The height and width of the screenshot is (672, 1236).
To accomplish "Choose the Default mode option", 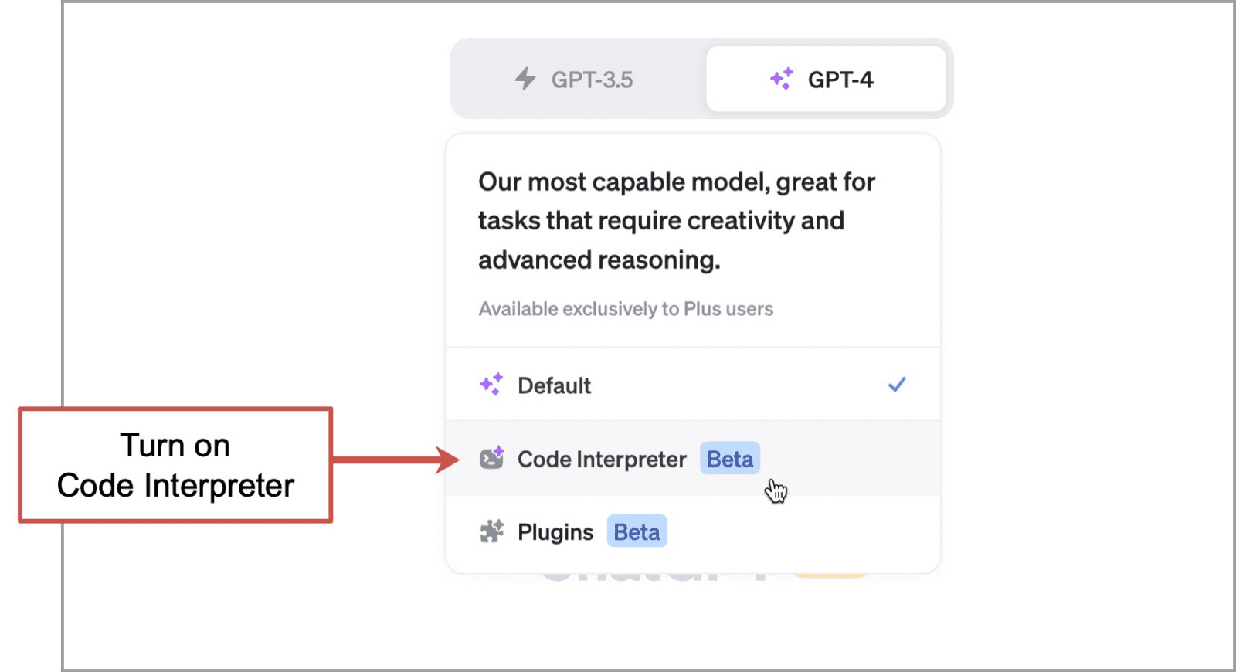I will coord(693,385).
